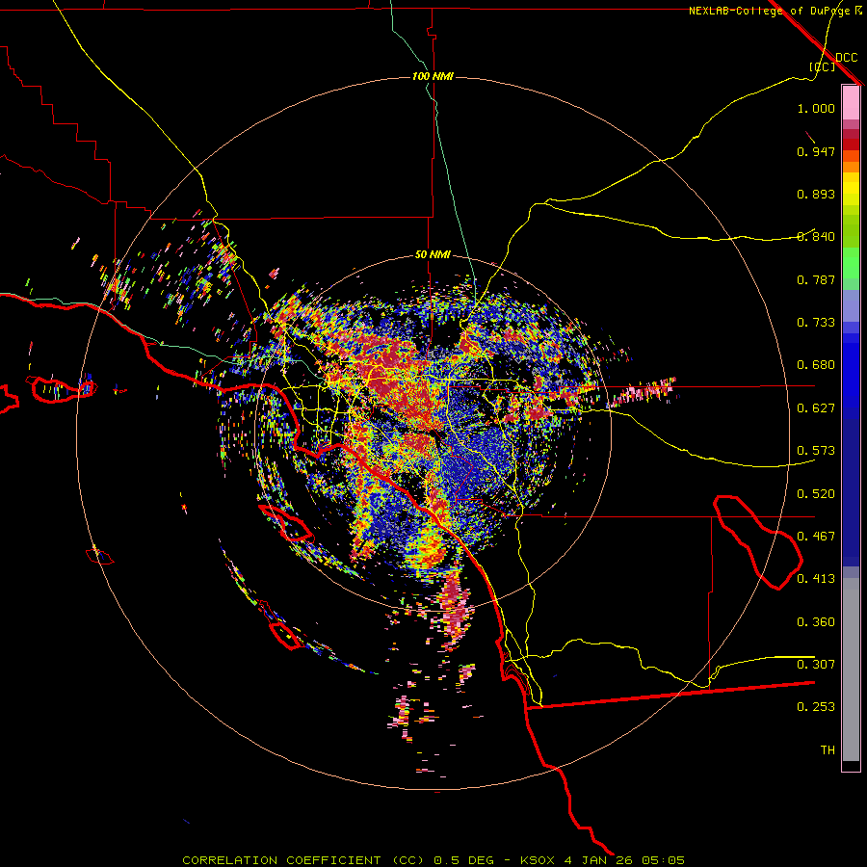Viewport: 867px width, 867px height.
Task: Click the 0.467 scale value
Action: (x=816, y=537)
